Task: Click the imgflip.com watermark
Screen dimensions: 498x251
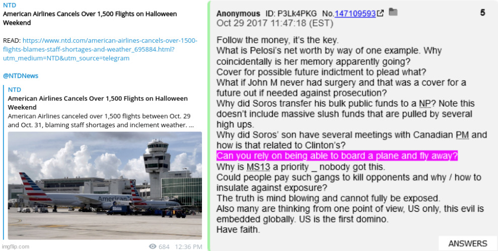Action: pyautogui.click(x=16, y=246)
